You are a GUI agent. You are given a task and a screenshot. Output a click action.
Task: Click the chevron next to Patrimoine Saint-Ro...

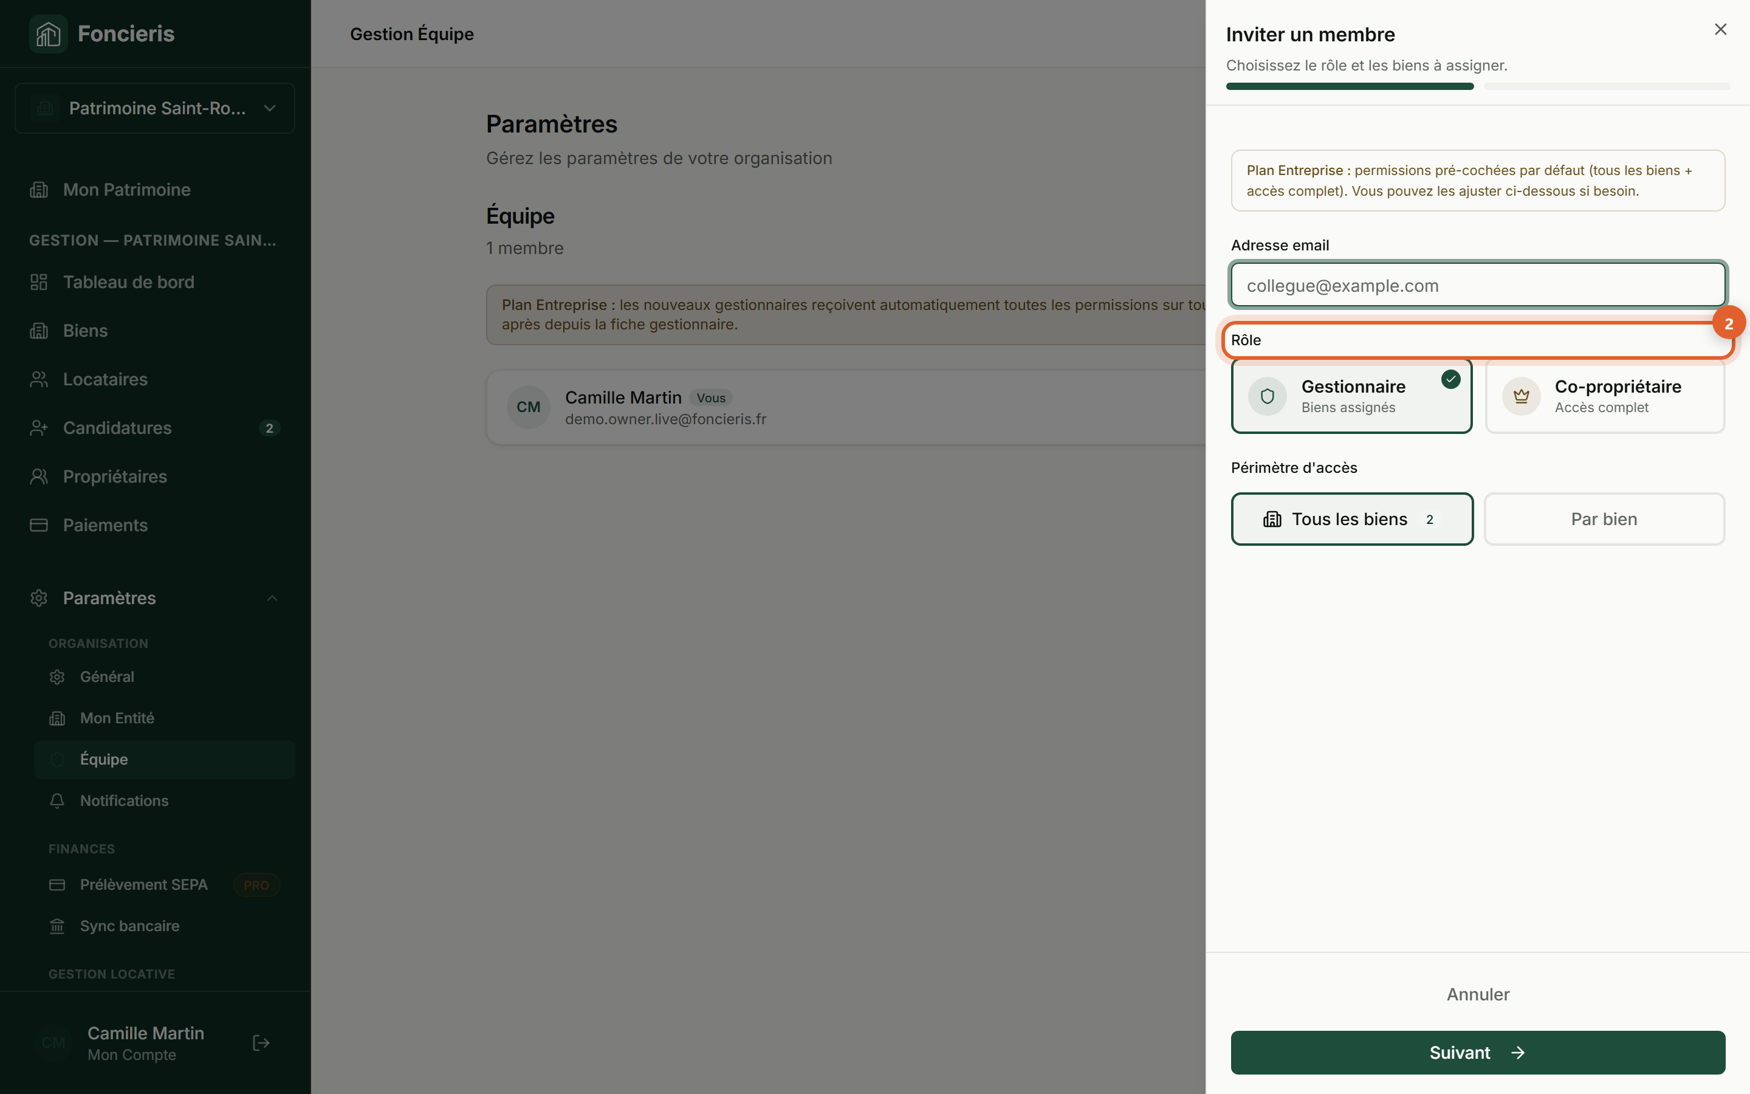[x=270, y=108]
